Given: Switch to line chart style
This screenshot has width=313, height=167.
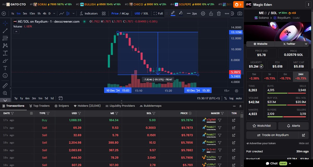Looking at the screenshot, I should click(x=62, y=14).
